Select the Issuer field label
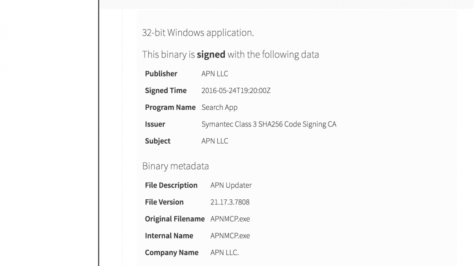476x266 pixels. point(155,124)
